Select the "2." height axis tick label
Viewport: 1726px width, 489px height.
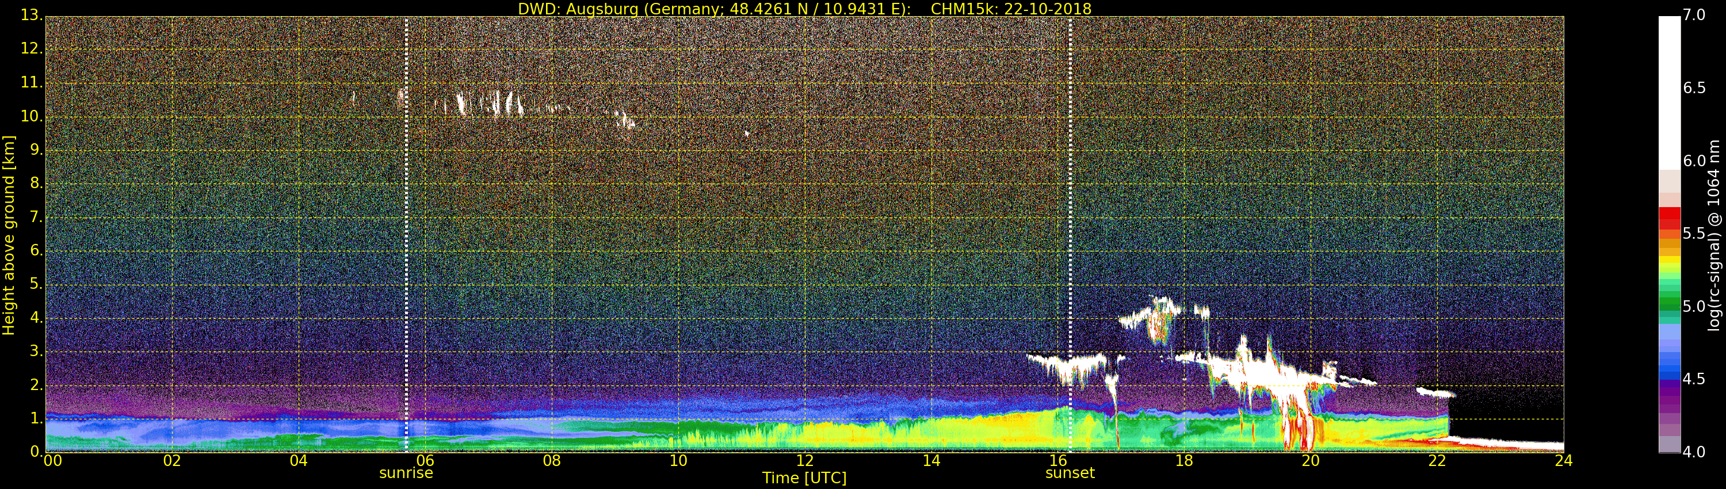coord(37,384)
